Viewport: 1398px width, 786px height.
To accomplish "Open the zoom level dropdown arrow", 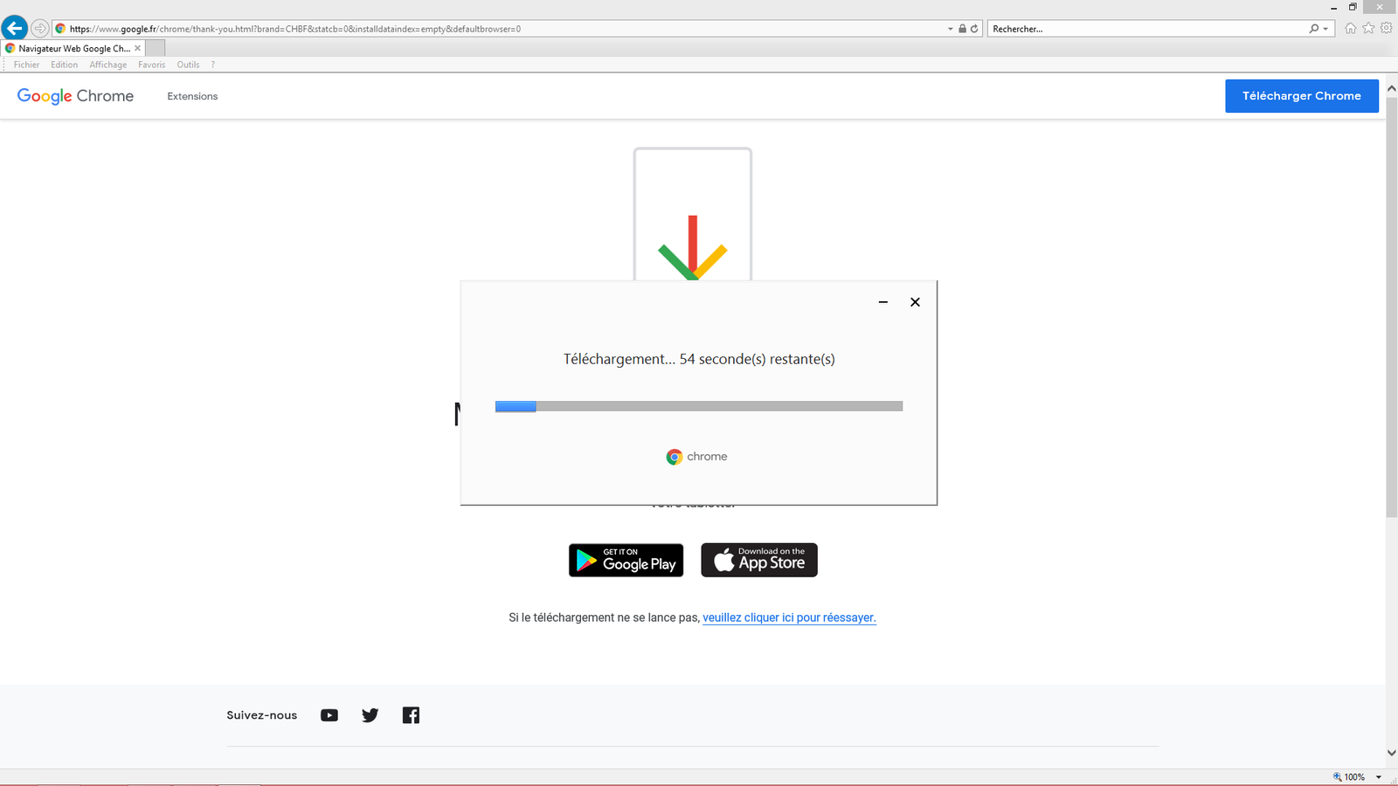I will (1379, 776).
